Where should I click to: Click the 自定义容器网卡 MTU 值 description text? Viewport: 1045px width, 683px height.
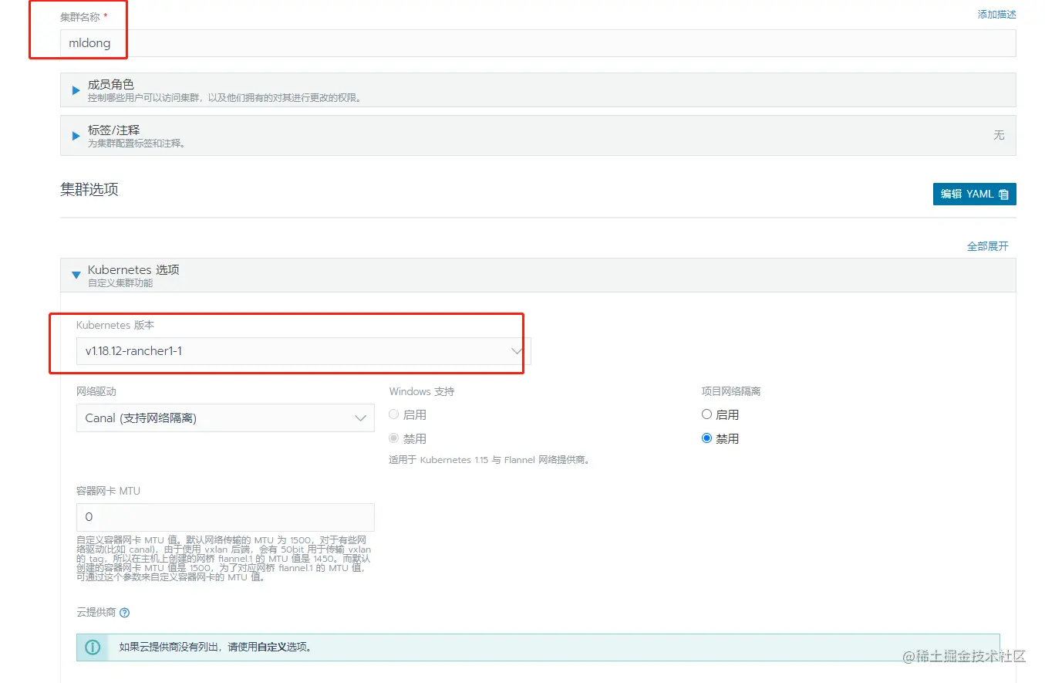pyautogui.click(x=224, y=559)
